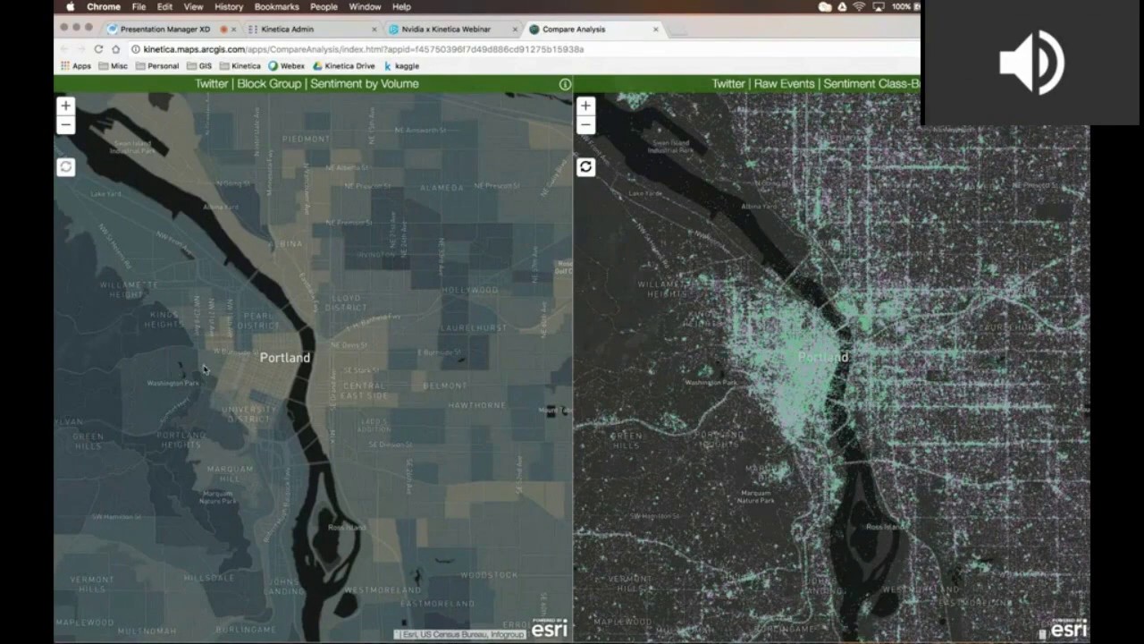Zoom in on the left map
Screen dimensions: 1144x644
point(65,106)
